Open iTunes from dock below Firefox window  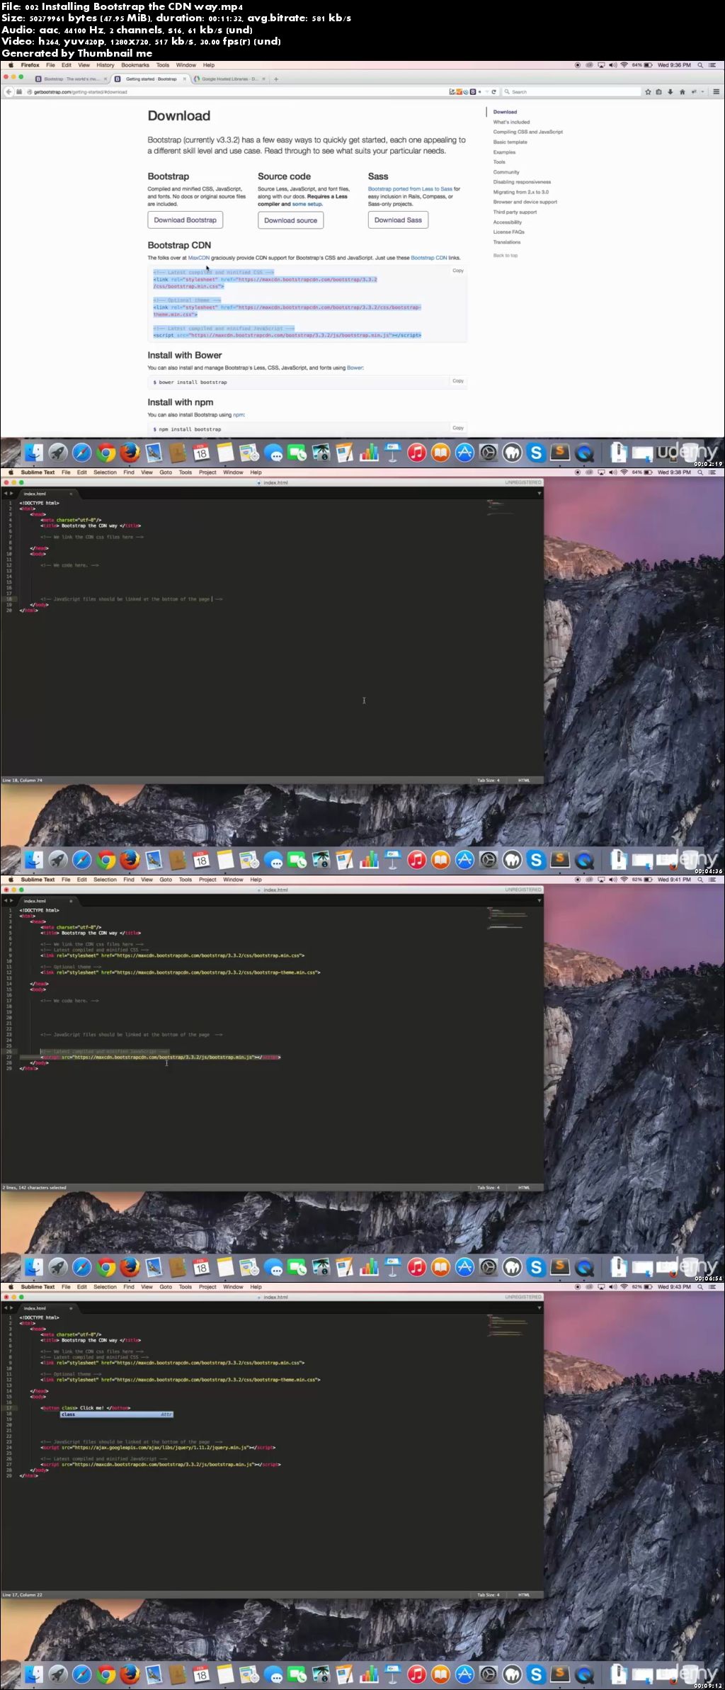(417, 453)
